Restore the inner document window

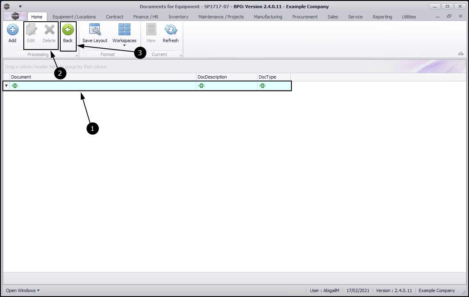(449, 16)
